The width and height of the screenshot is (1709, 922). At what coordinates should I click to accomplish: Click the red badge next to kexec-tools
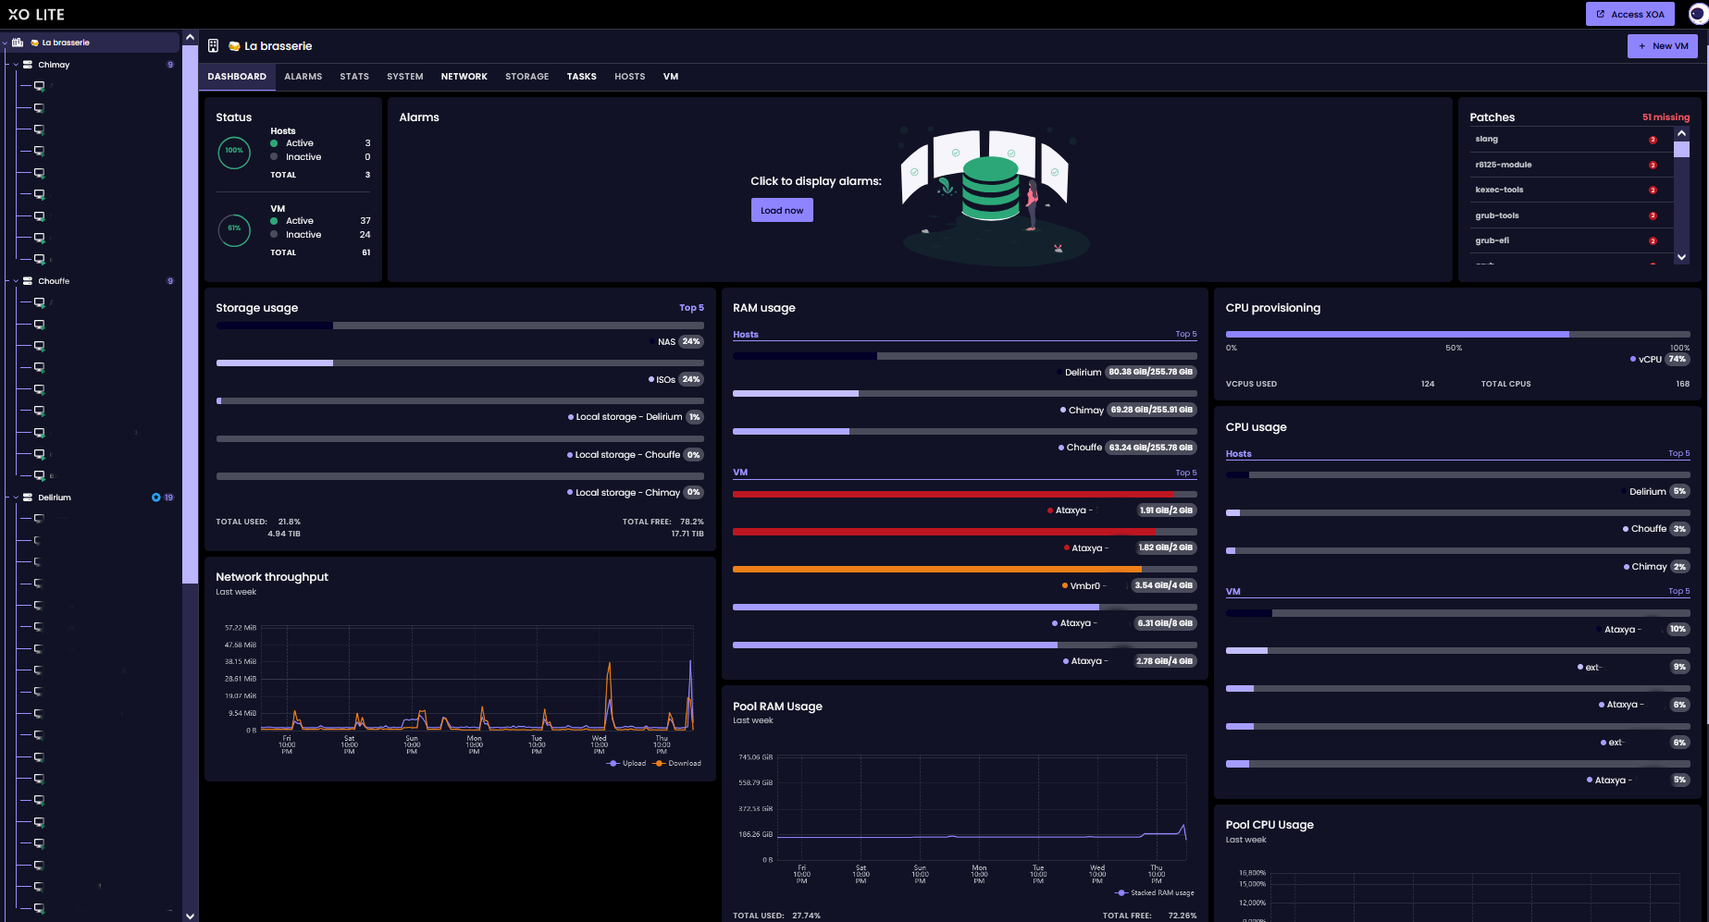pos(1653,191)
